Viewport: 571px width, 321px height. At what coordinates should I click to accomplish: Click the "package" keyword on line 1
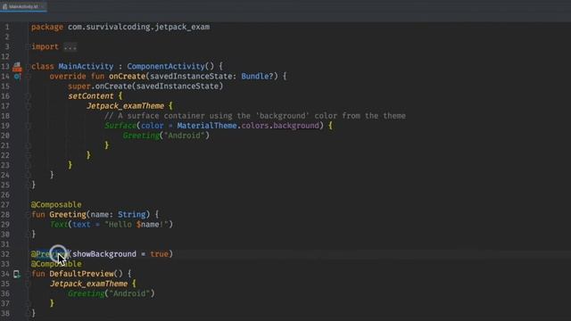tap(47, 27)
